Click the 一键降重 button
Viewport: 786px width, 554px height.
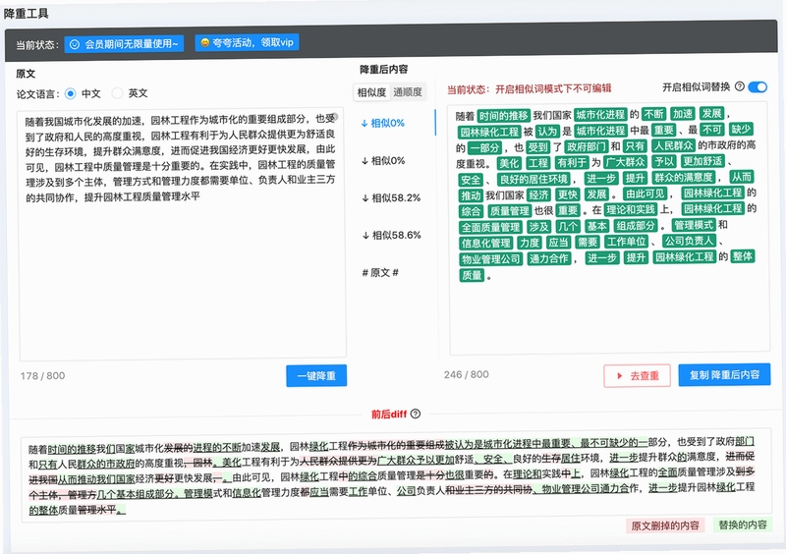tap(316, 376)
